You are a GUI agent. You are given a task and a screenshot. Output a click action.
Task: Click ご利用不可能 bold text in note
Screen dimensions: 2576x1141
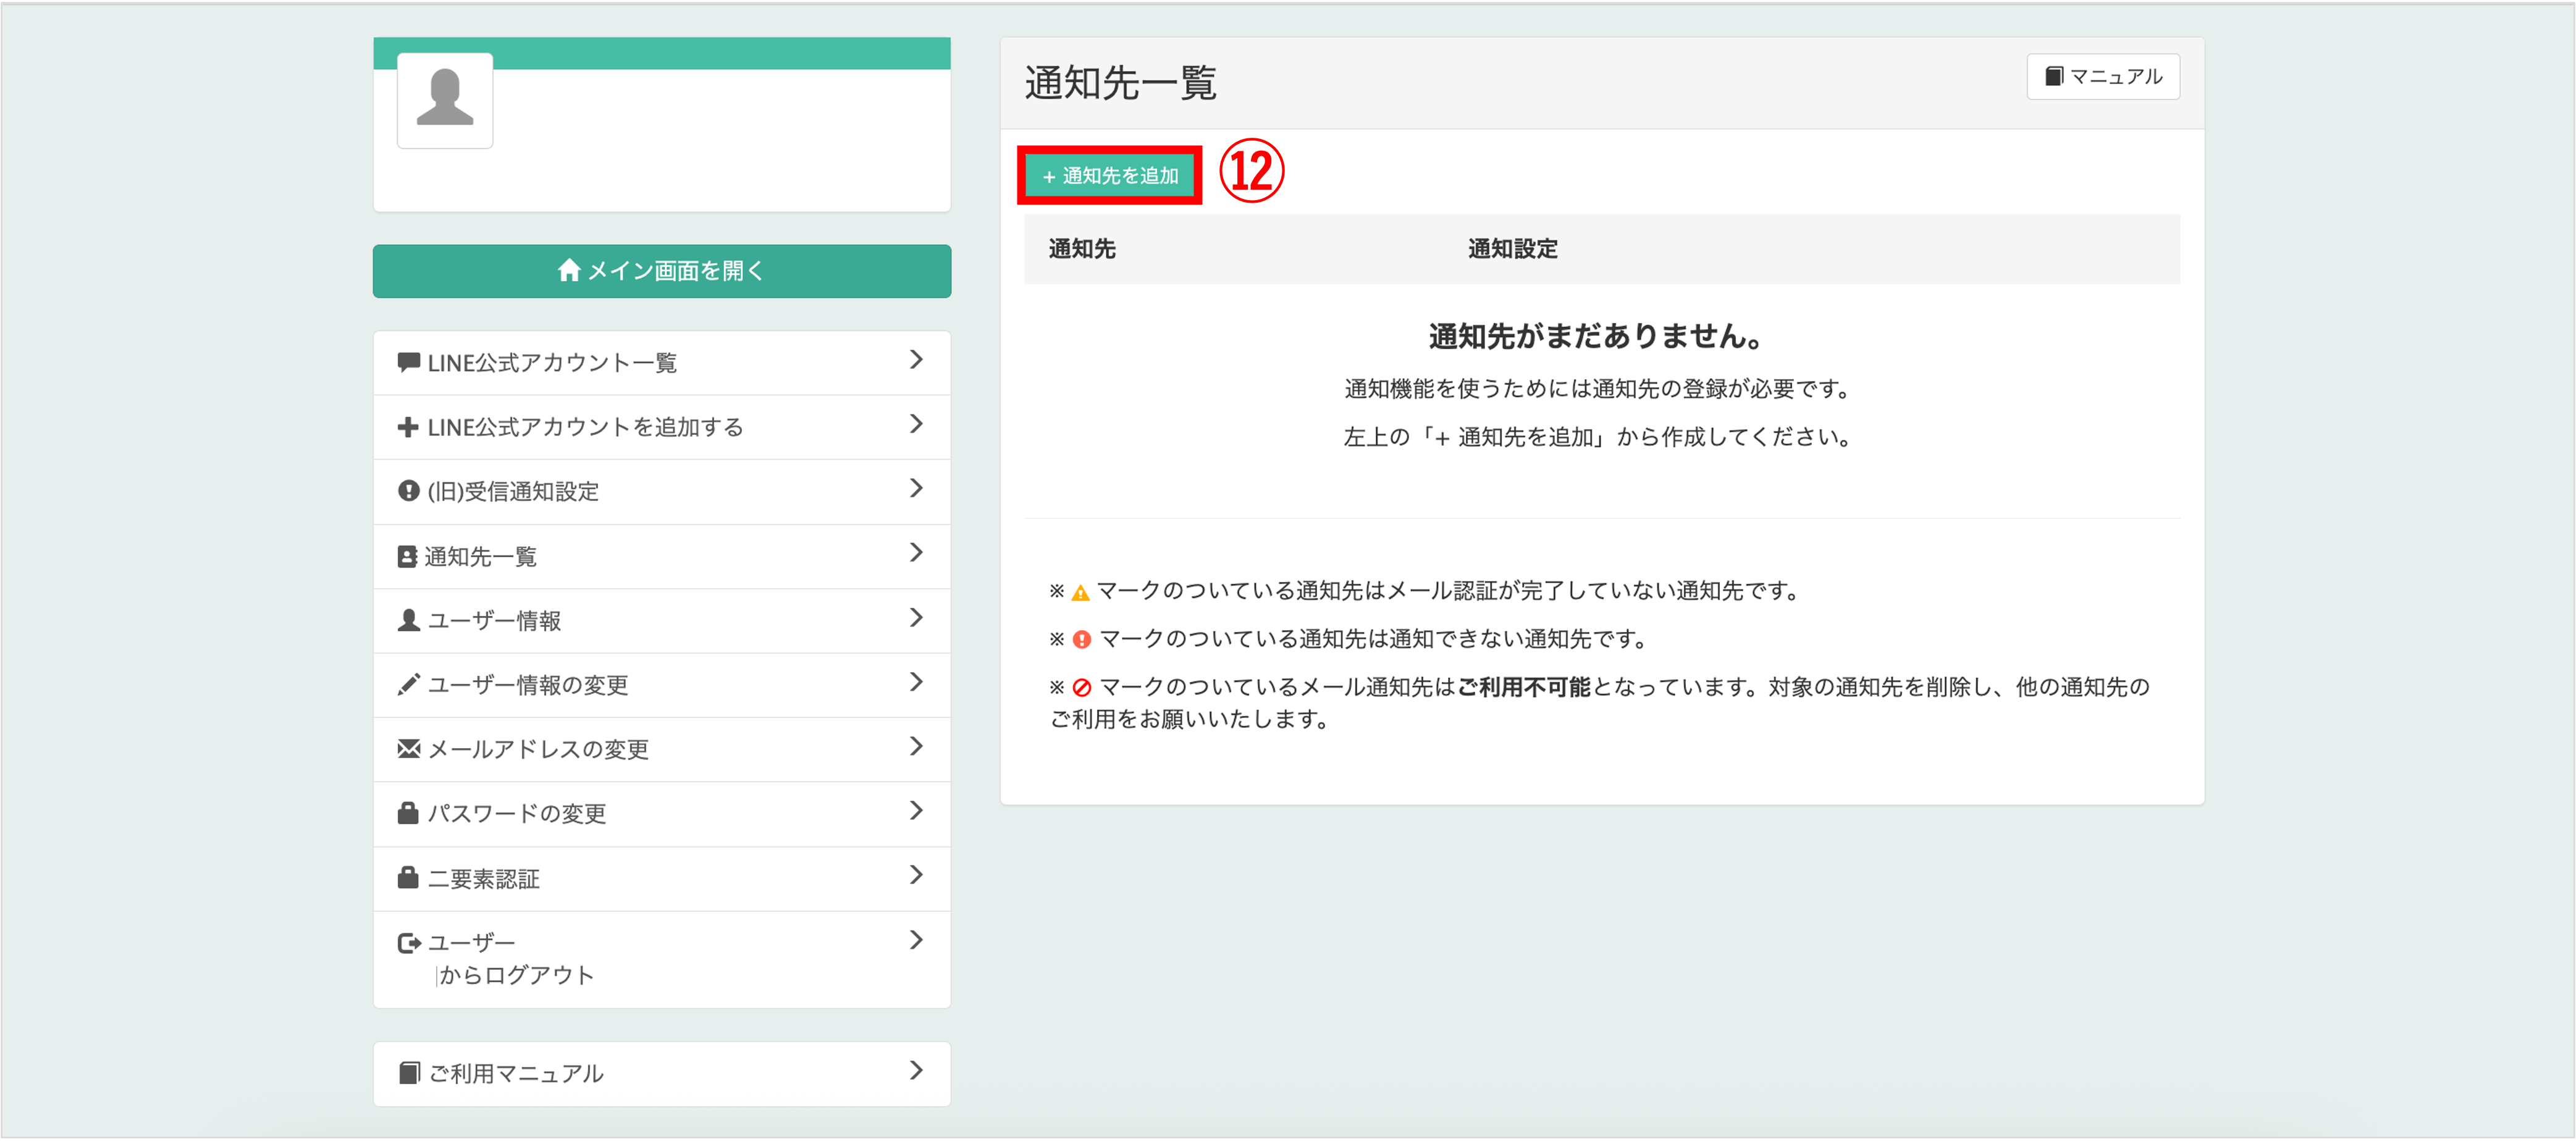pyautogui.click(x=1523, y=687)
